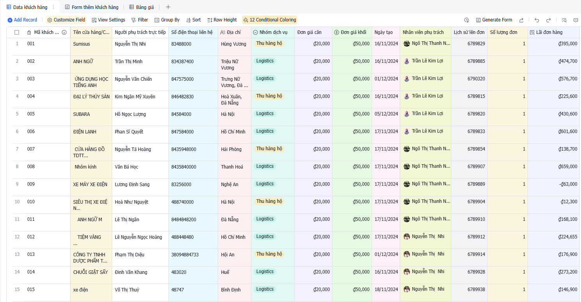This screenshot has height=302, width=581.
Task: Redo the last action
Action: tap(548, 20)
